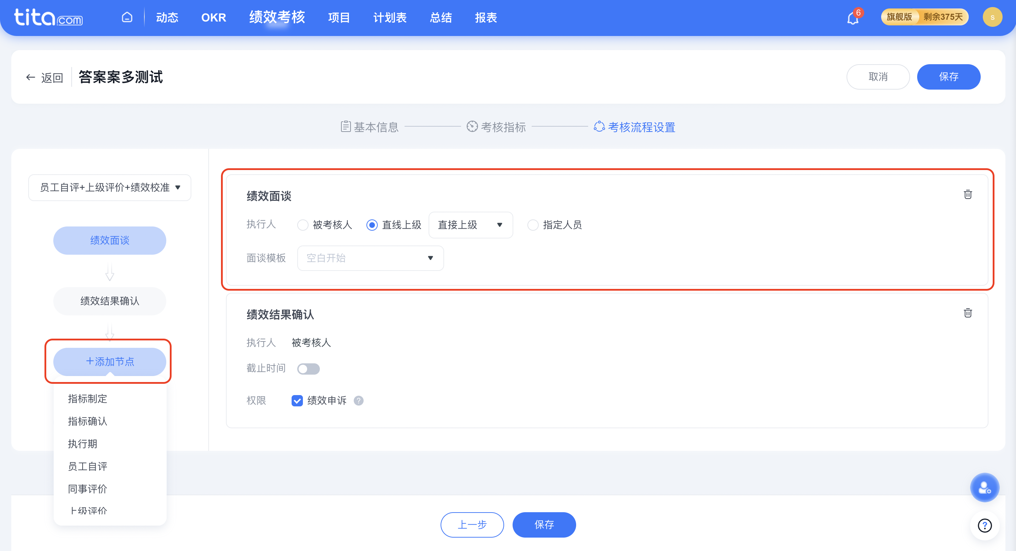Screen dimensions: 1016x551
Task: Click the 考核指标 step label
Action: [503, 127]
